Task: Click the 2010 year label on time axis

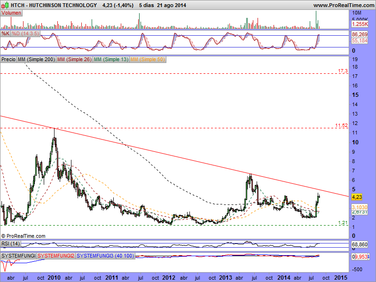Action: 54,278
